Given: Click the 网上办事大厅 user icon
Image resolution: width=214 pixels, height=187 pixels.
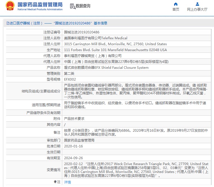Looking at the screenshot, I should 197,4.
